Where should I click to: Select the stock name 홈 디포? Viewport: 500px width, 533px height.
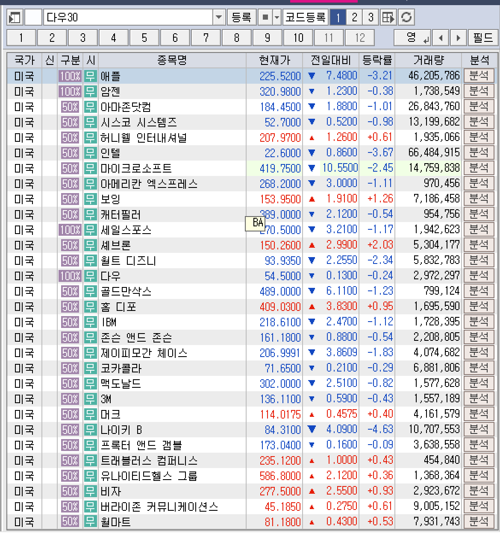[x=118, y=307]
